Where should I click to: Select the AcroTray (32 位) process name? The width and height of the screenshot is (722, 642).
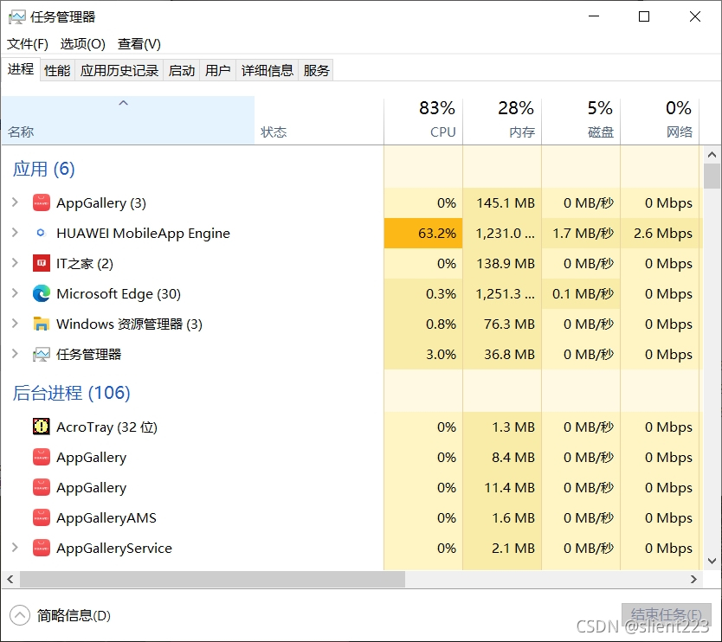pyautogui.click(x=106, y=427)
